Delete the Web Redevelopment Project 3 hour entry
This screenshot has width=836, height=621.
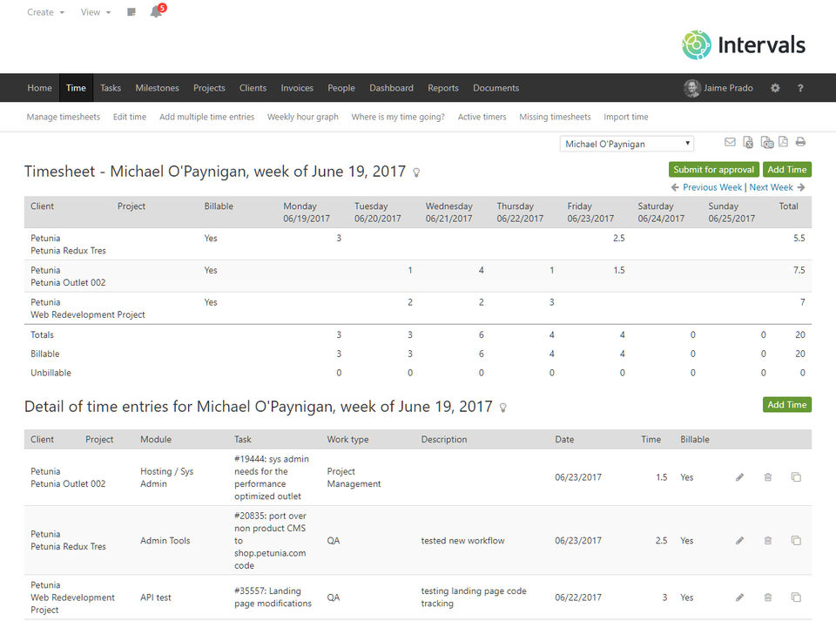coord(768,597)
